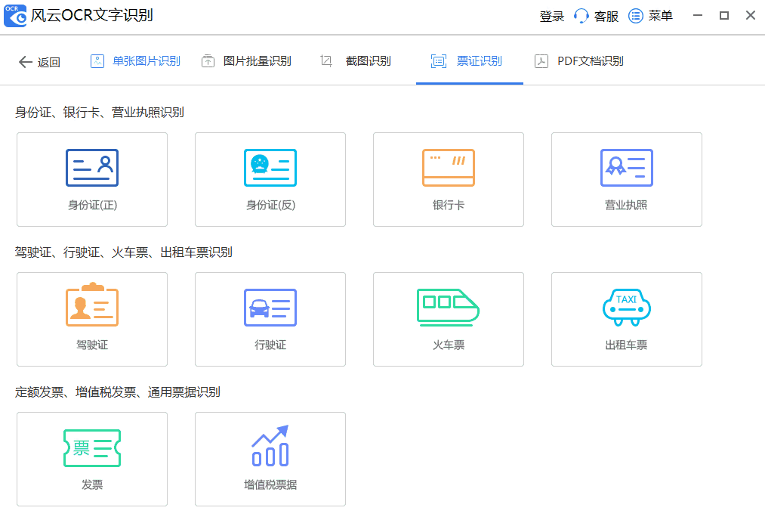The height and width of the screenshot is (520, 765).
Task: Switch to the 图片批量识别 tab
Action: click(246, 61)
